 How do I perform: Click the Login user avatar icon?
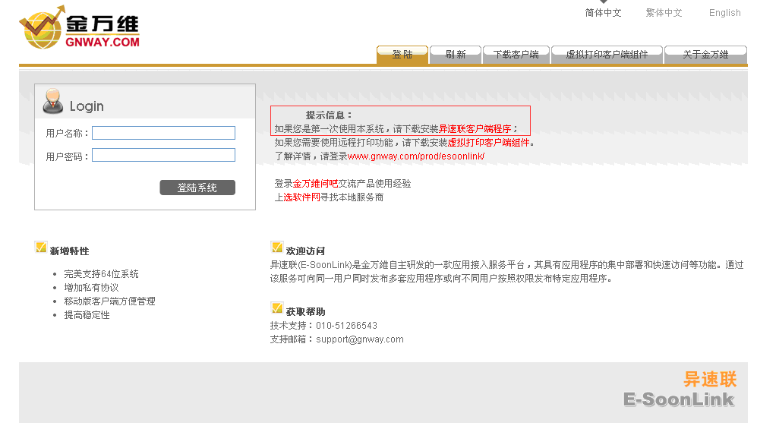tap(52, 101)
